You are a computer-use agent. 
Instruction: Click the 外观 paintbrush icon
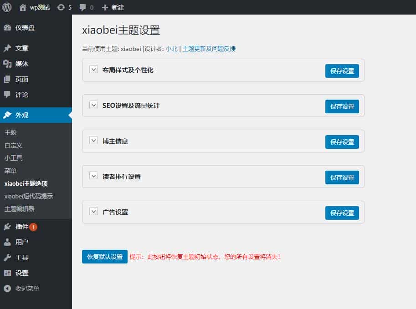coord(7,115)
